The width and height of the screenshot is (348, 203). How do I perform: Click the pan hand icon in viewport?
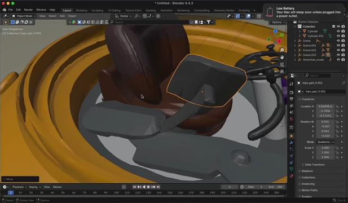click(x=282, y=58)
